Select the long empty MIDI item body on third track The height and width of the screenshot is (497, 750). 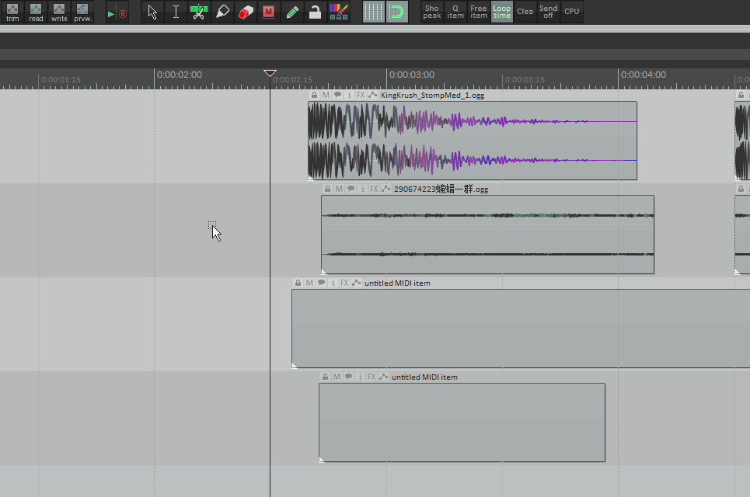coord(521,328)
